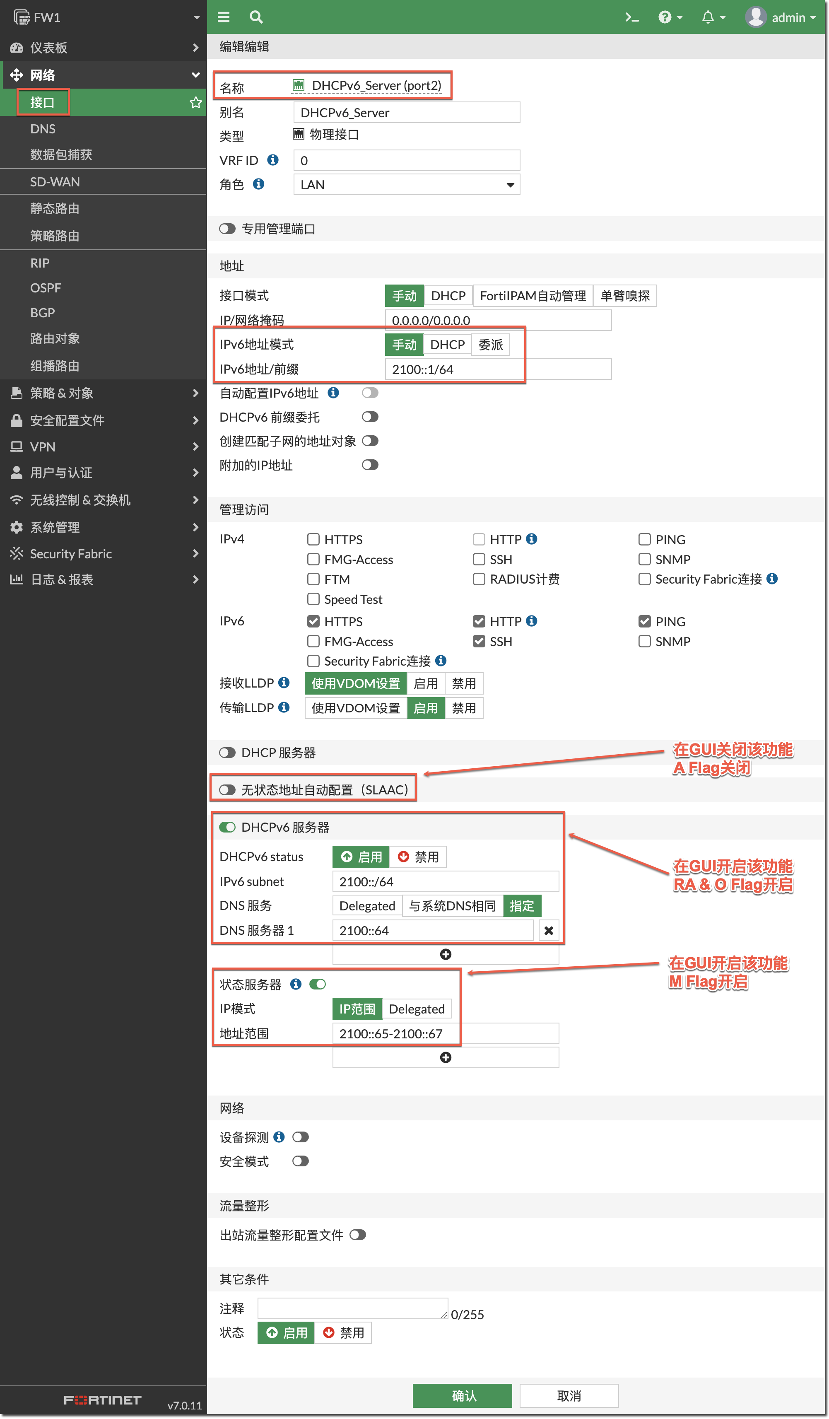Go to SD-WAN in the sidebar
Viewport: 829px width, 1419px height.
(x=55, y=182)
